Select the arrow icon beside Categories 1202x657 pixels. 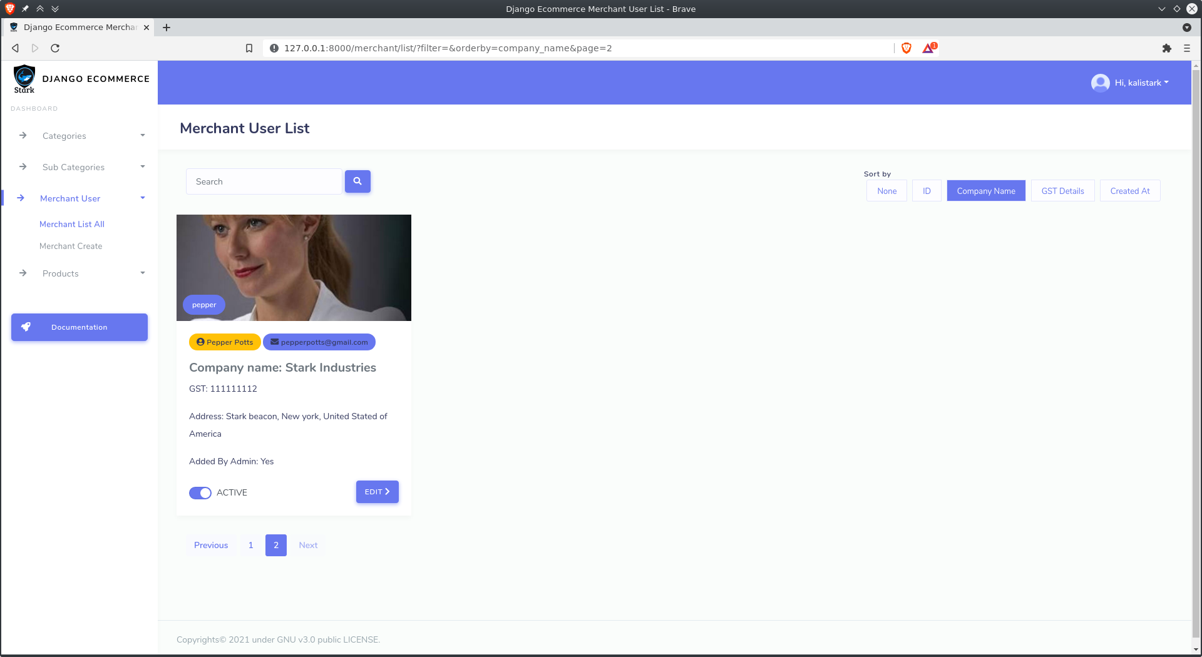click(23, 135)
